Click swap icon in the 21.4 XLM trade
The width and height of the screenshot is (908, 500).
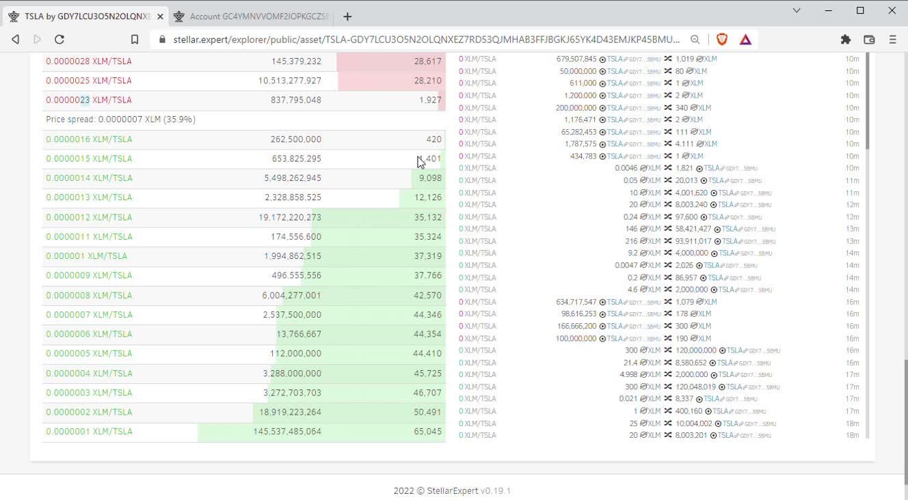pyautogui.click(x=668, y=363)
